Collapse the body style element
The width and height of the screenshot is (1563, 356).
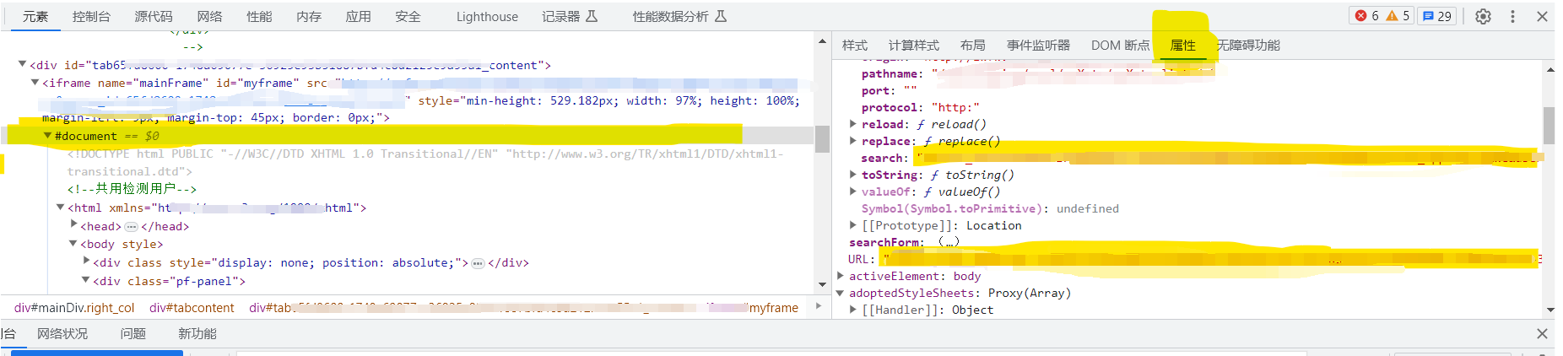(x=73, y=244)
